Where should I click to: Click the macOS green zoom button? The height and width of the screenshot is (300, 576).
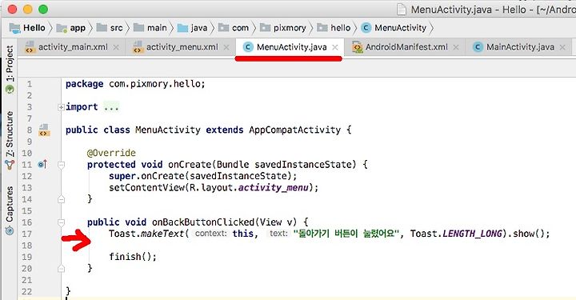click(x=43, y=10)
